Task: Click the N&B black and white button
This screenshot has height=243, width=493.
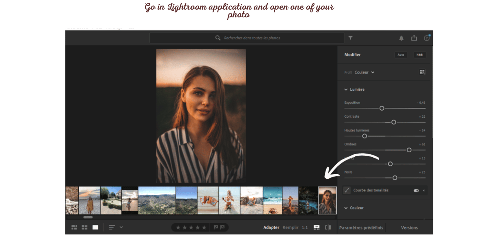Action: pos(420,55)
